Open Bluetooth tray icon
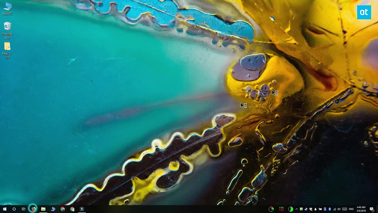Viewport: 378px width, 213px height. point(330,209)
